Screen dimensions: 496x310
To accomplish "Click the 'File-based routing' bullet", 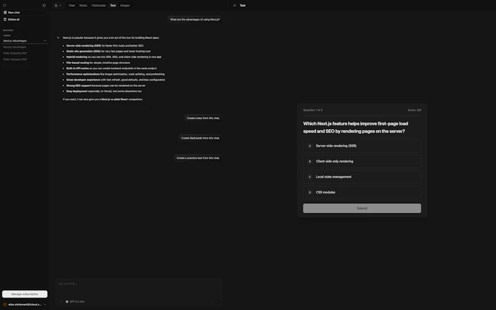I will point(98,63).
